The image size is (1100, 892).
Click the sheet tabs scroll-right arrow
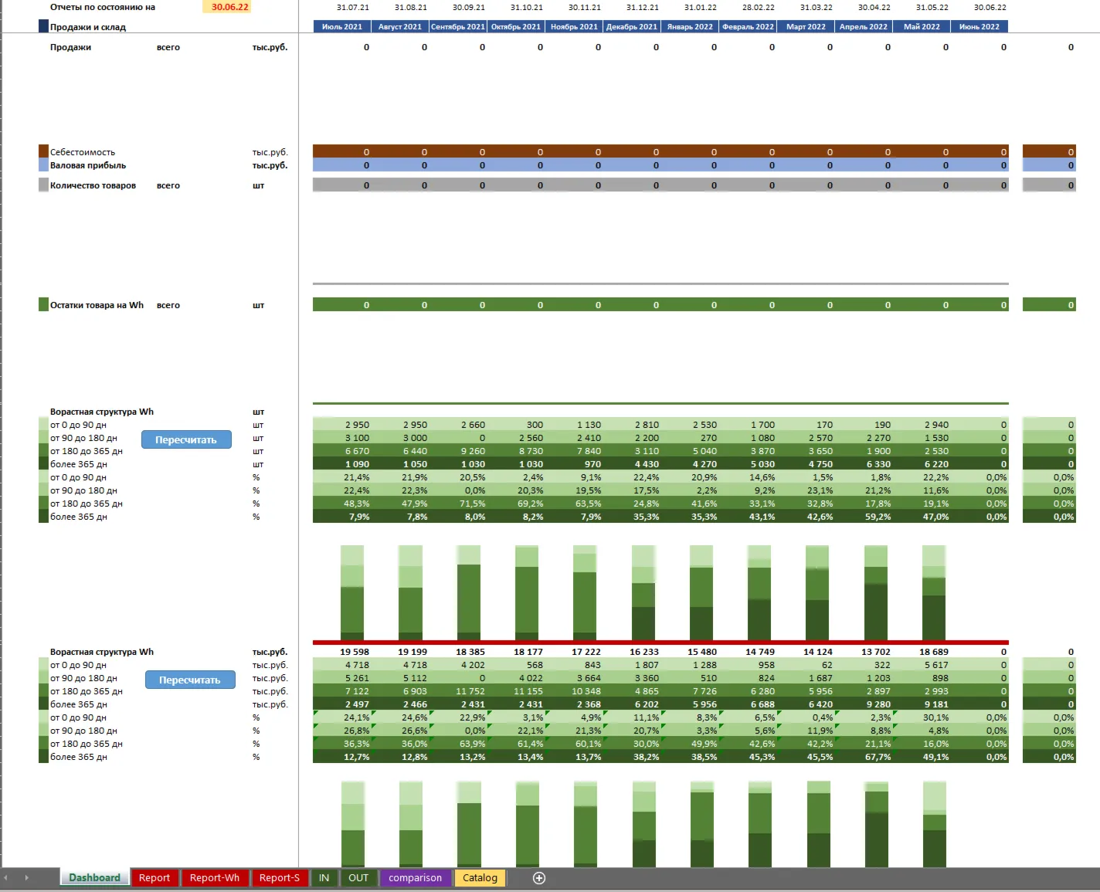[x=26, y=878]
